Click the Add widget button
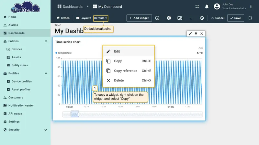Viewport: 259px width, 145px height. point(139,18)
